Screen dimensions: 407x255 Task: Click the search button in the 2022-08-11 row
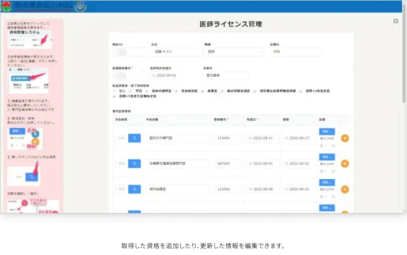[x=135, y=138]
